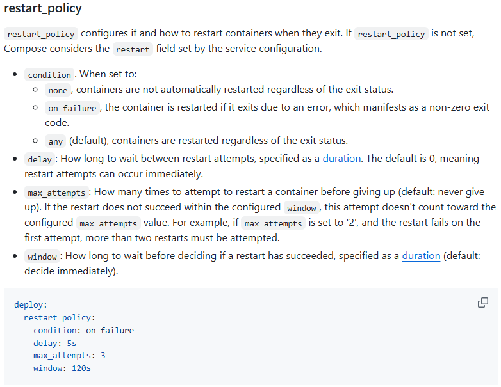The image size is (501, 387).
Task: Click the none option code
Action: pos(58,90)
